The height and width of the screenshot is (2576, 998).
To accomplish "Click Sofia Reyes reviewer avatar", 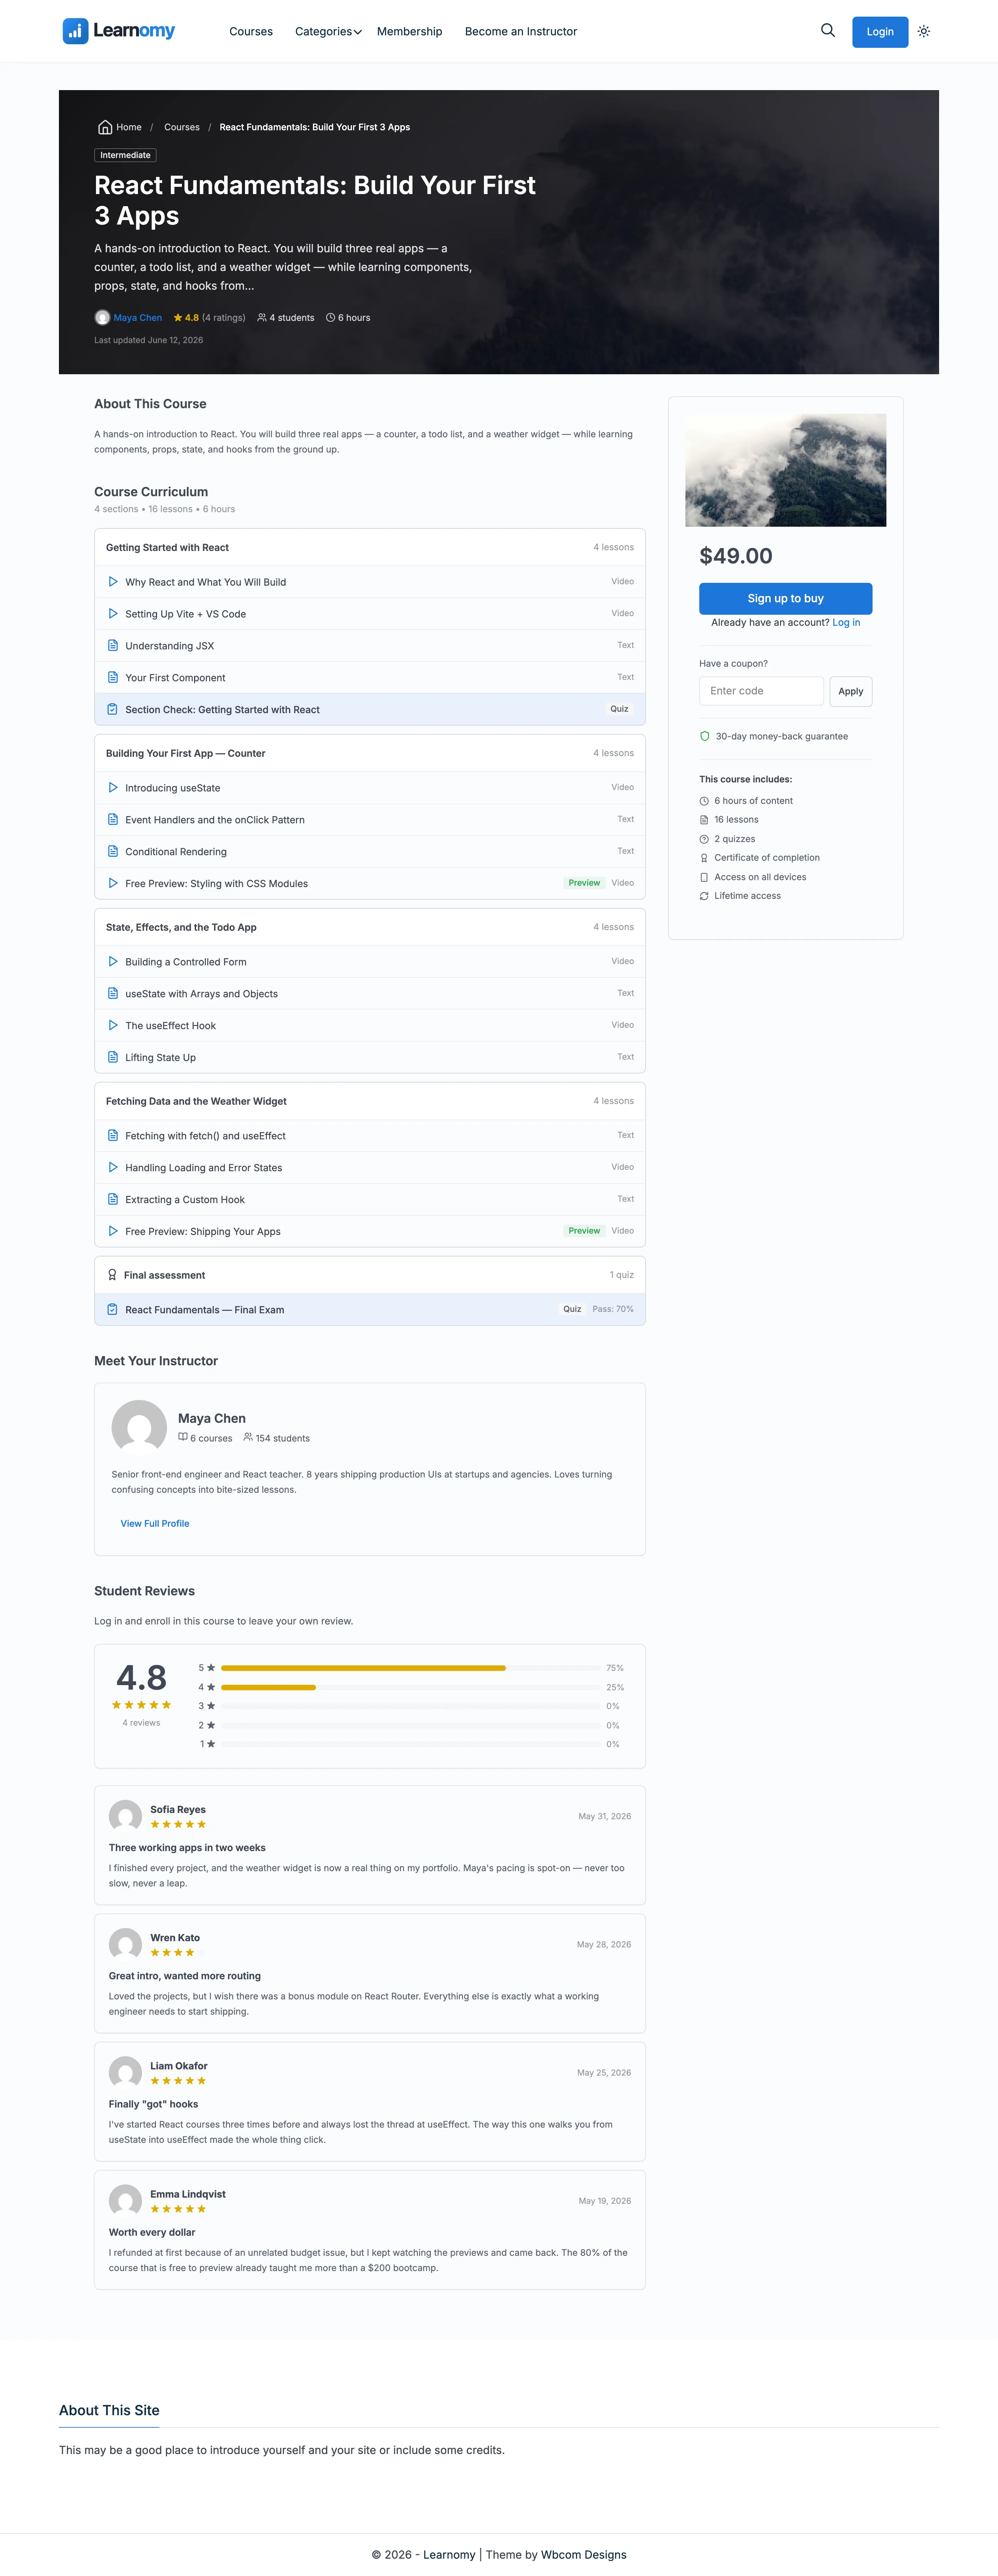I will click(125, 1817).
